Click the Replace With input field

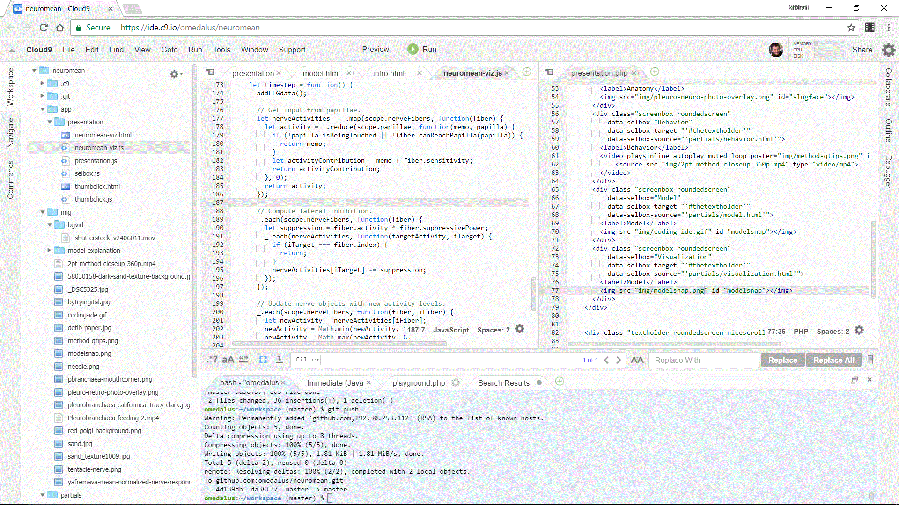[703, 360]
